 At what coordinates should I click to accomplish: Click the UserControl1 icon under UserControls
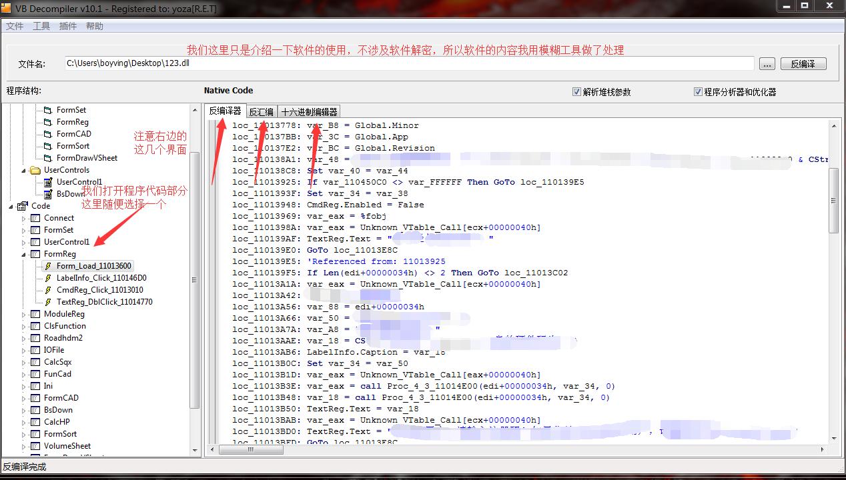[48, 181]
